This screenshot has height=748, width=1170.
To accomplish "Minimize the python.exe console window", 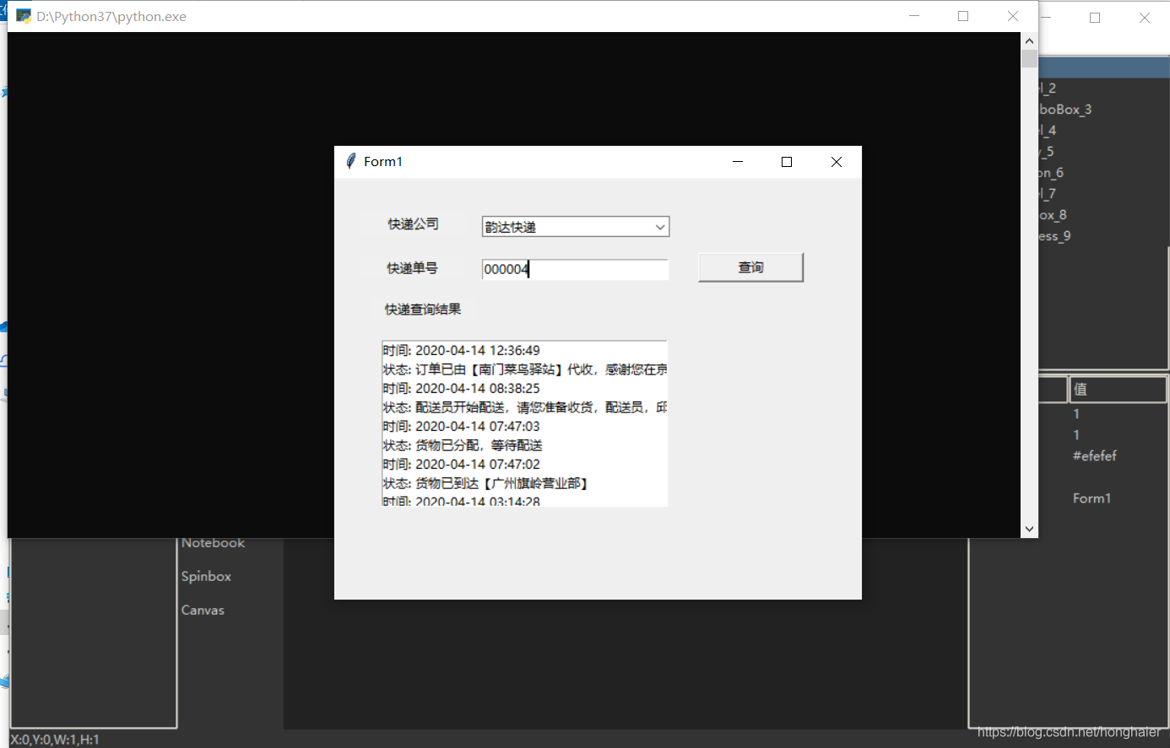I will click(x=914, y=16).
